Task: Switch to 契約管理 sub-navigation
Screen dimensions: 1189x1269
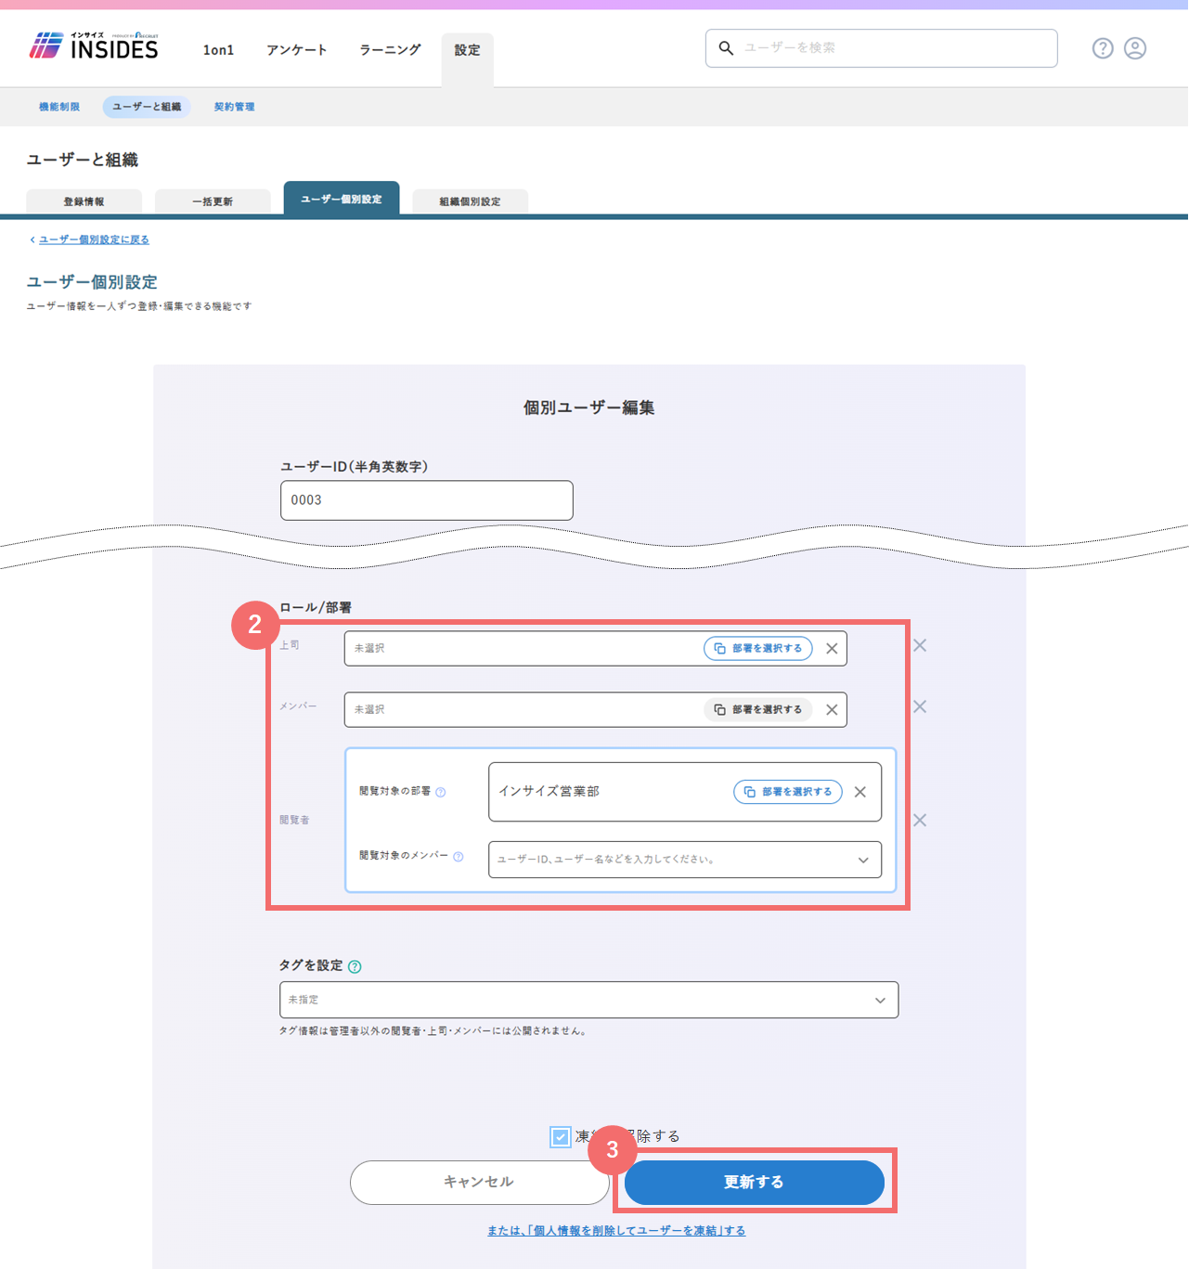Action: click(235, 107)
